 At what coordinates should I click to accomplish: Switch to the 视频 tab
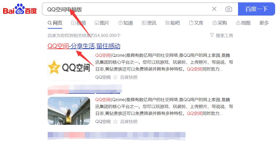tap(79, 23)
